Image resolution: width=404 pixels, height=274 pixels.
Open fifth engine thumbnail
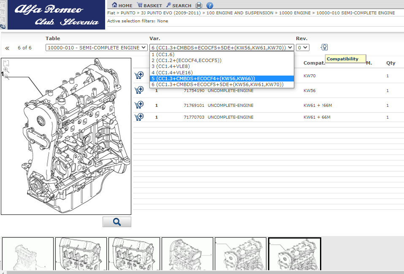tap(240, 254)
